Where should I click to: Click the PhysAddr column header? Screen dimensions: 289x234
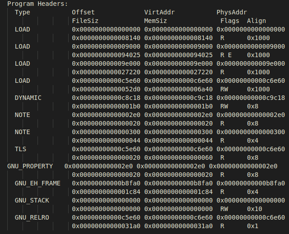click(231, 12)
